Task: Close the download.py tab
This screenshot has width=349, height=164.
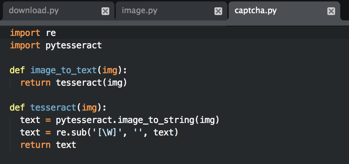Action: [105, 11]
